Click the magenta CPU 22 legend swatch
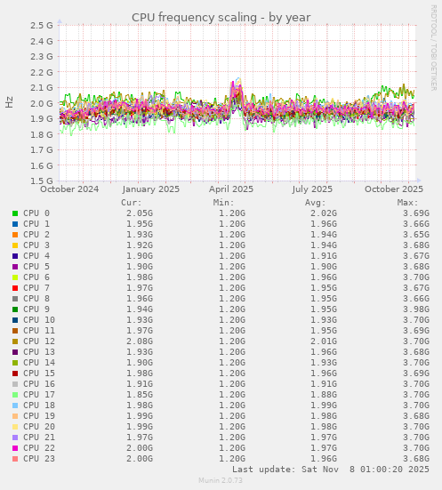 [x=15, y=448]
